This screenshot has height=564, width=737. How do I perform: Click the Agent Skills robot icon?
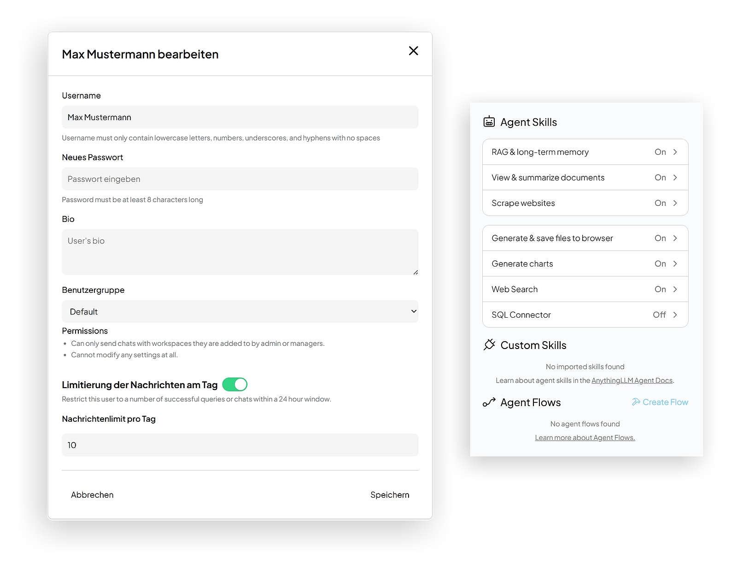[489, 122]
